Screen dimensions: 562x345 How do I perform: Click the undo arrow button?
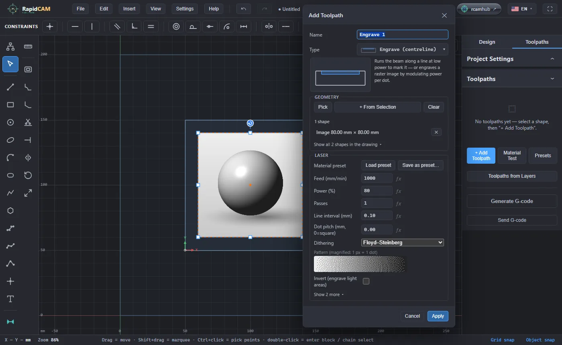(244, 9)
